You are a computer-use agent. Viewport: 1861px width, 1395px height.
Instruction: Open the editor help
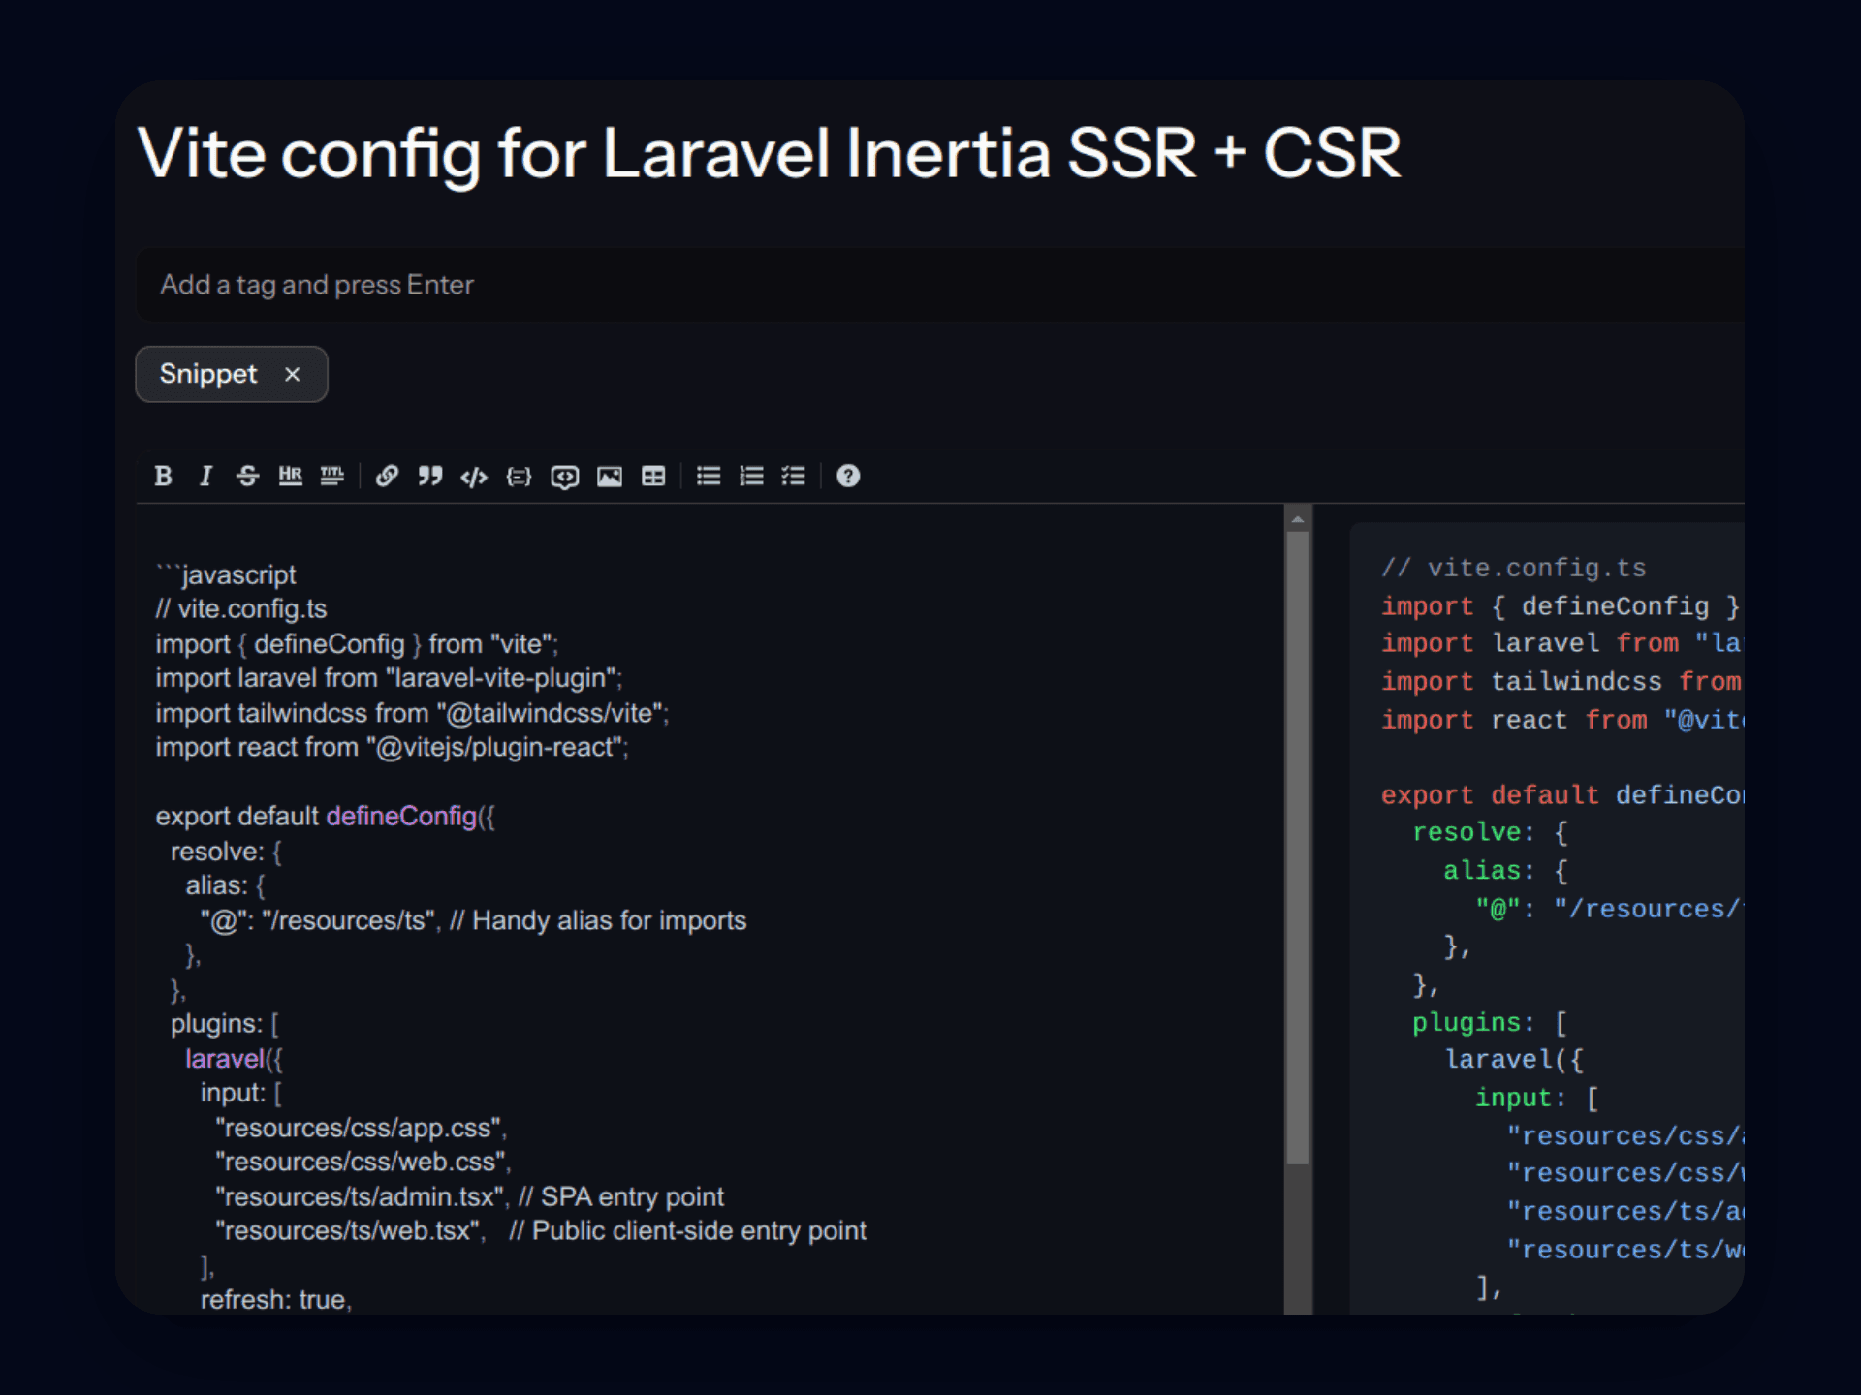tap(848, 476)
